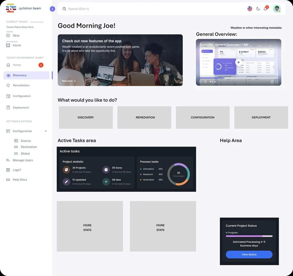
Task: Open Manage Users
Action: [23, 160]
